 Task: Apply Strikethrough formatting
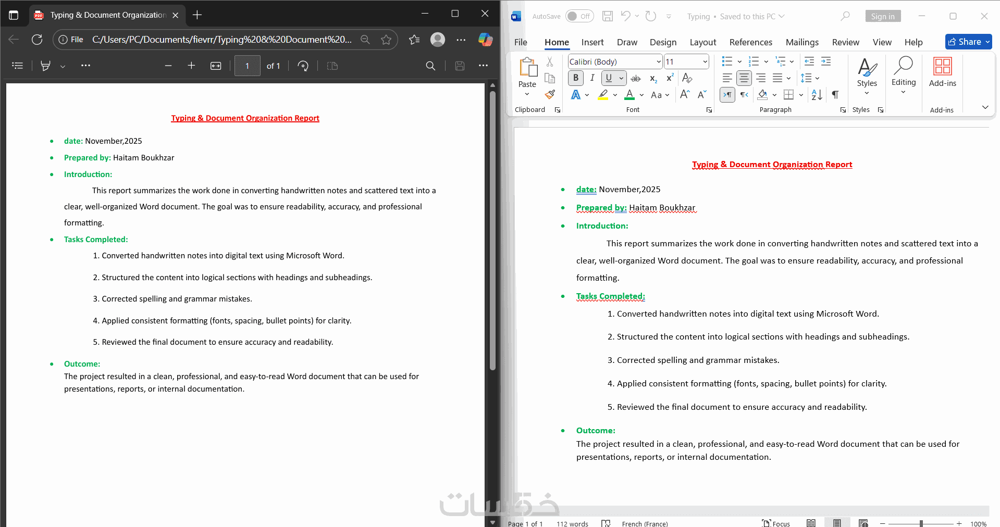point(636,78)
